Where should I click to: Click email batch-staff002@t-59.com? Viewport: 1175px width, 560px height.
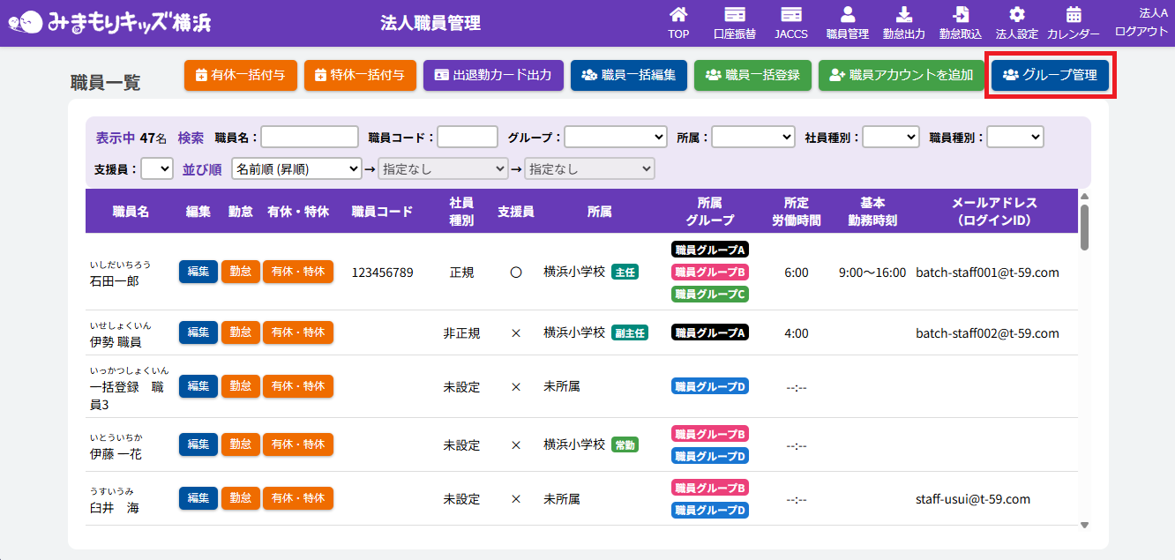click(987, 333)
